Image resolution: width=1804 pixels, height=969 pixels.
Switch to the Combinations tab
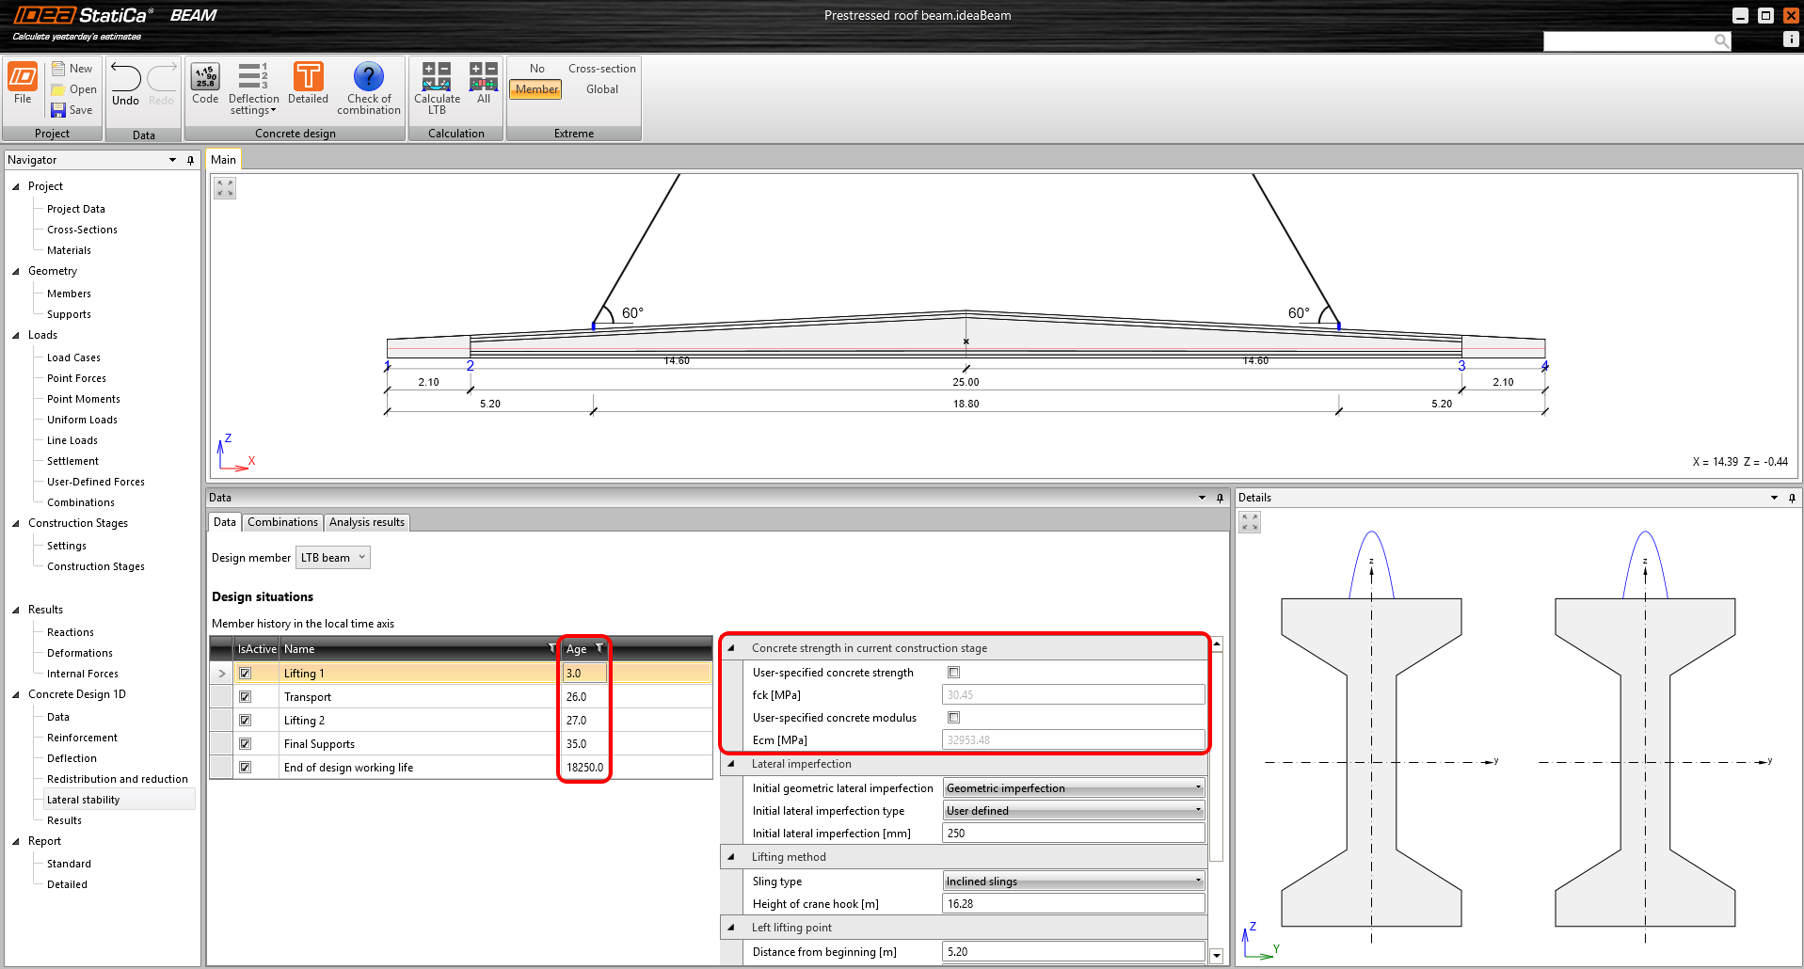(281, 522)
